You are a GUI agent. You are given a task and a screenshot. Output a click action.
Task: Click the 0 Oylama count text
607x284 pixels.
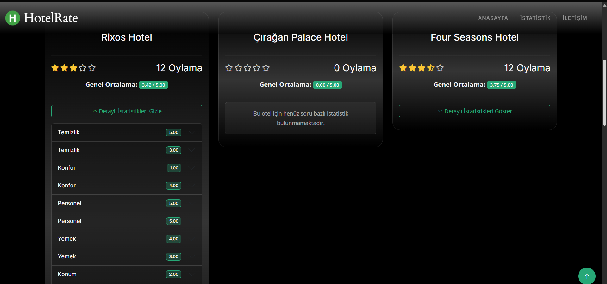pos(355,68)
